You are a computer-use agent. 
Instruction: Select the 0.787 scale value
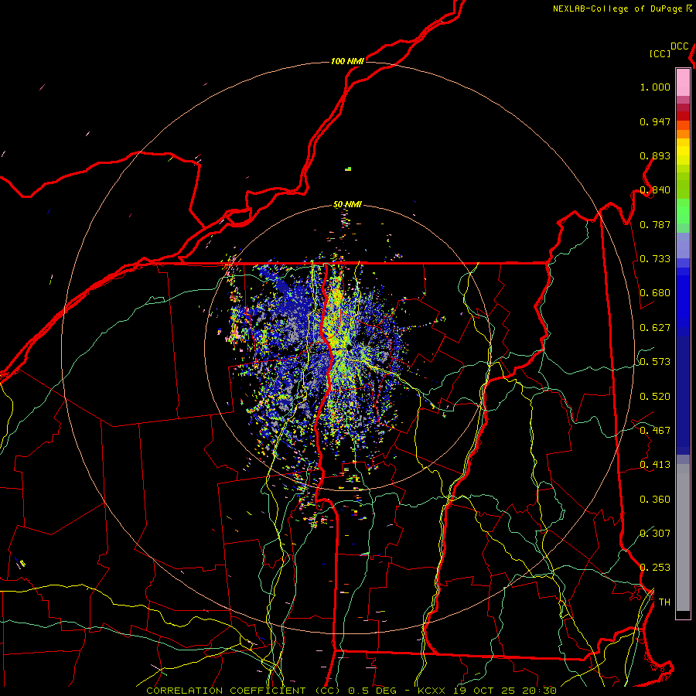[655, 224]
